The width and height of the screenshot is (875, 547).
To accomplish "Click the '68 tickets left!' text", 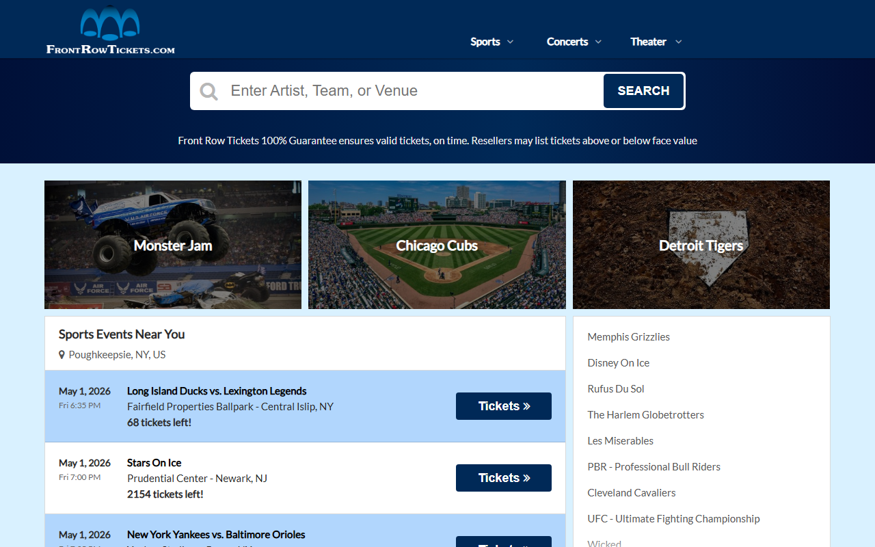I will coord(159,423).
